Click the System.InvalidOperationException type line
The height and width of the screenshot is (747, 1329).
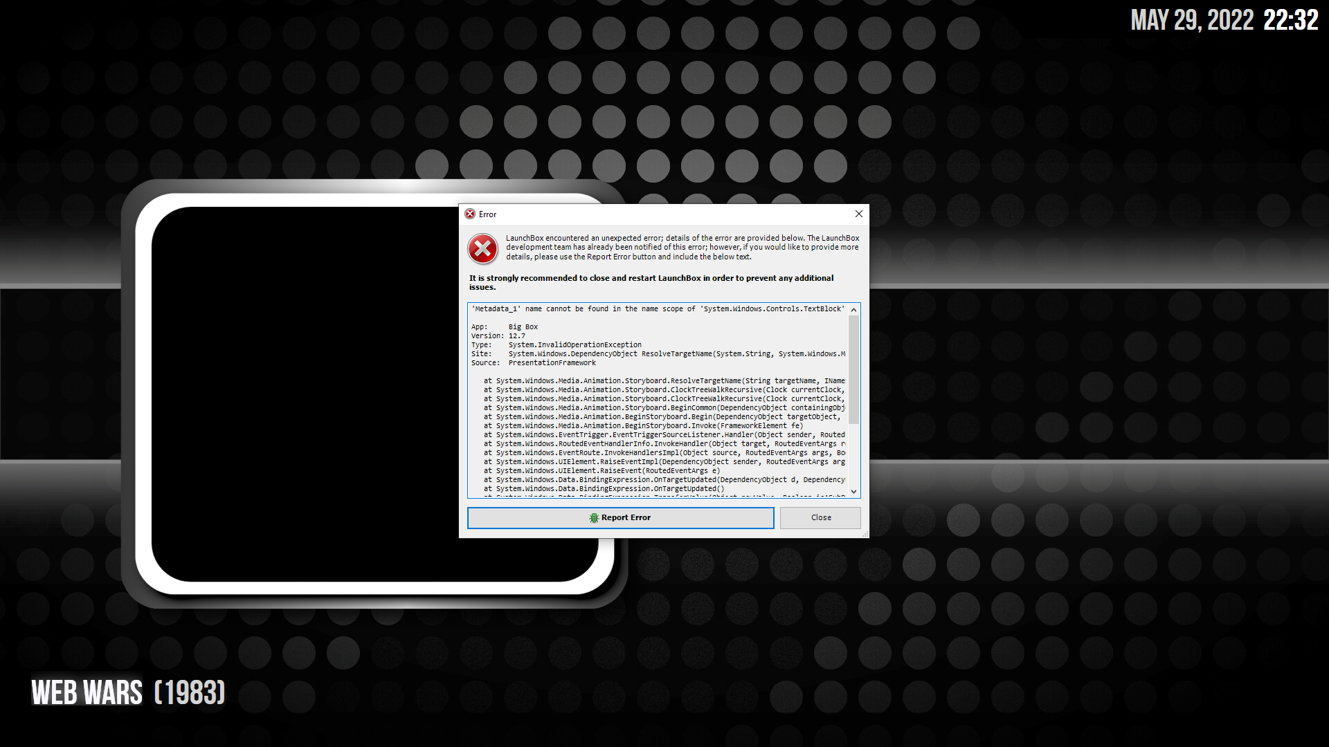coord(557,344)
